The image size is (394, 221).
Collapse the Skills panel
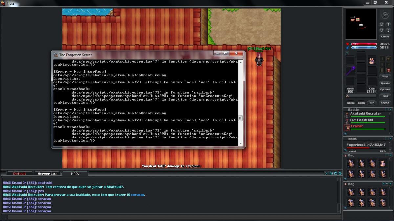coord(387,139)
